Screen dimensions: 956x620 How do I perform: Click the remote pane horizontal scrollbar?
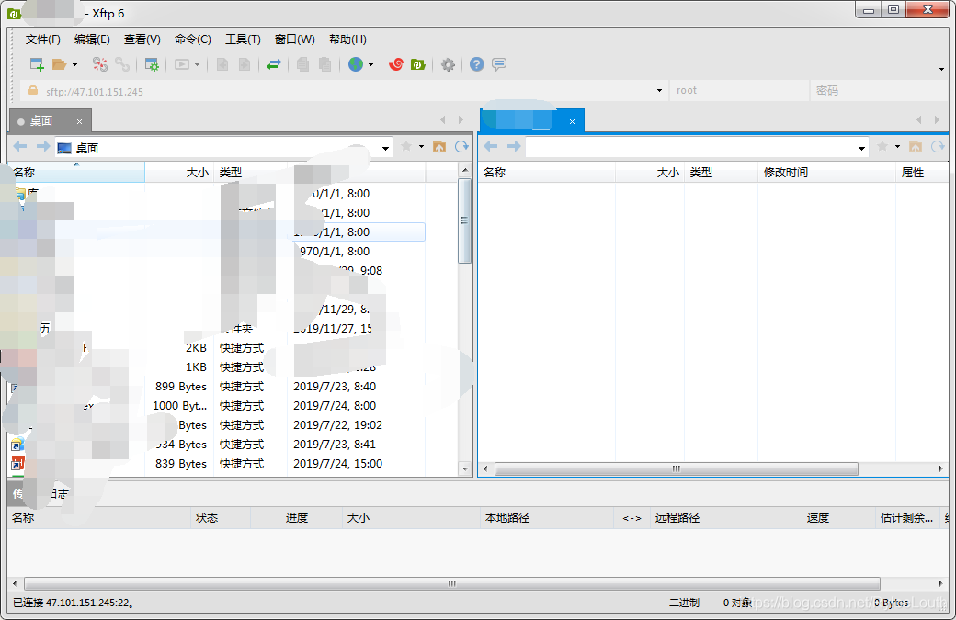click(677, 469)
